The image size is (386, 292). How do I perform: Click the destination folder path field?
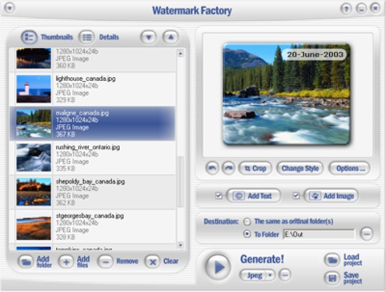pyautogui.click(x=319, y=234)
